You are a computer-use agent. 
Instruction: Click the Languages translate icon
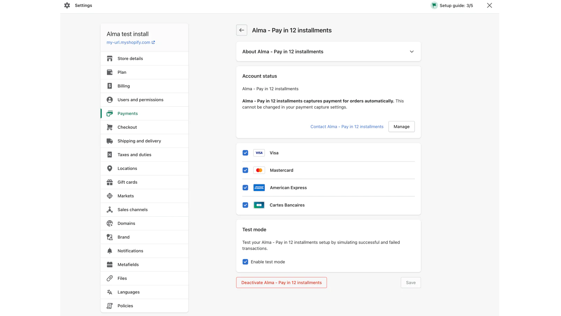(110, 292)
